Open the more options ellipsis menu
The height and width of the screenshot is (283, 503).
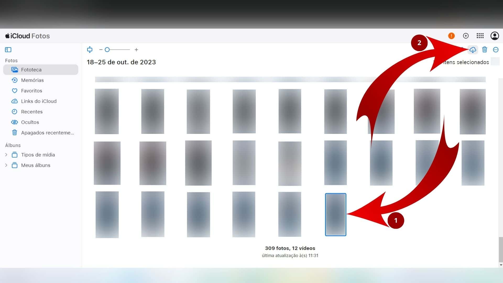point(496,50)
